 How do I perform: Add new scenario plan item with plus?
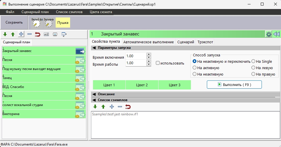click(x=21, y=34)
